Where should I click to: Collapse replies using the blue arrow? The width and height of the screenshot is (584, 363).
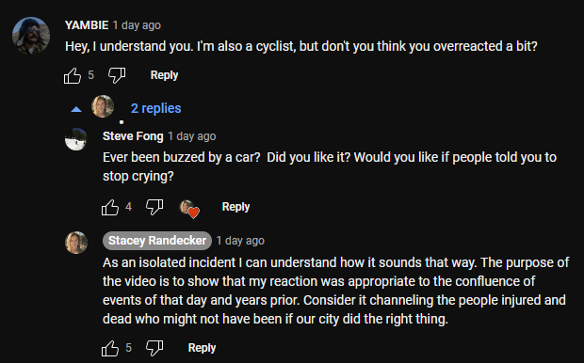point(76,109)
